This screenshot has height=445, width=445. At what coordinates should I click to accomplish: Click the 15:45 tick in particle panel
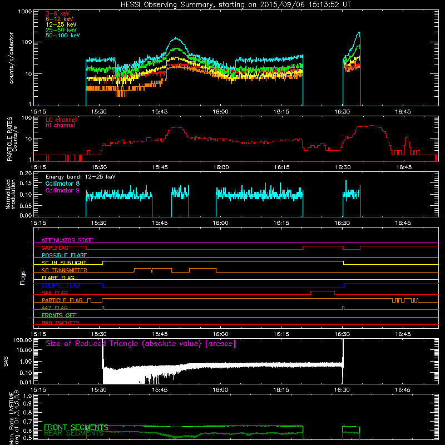[x=160, y=167]
